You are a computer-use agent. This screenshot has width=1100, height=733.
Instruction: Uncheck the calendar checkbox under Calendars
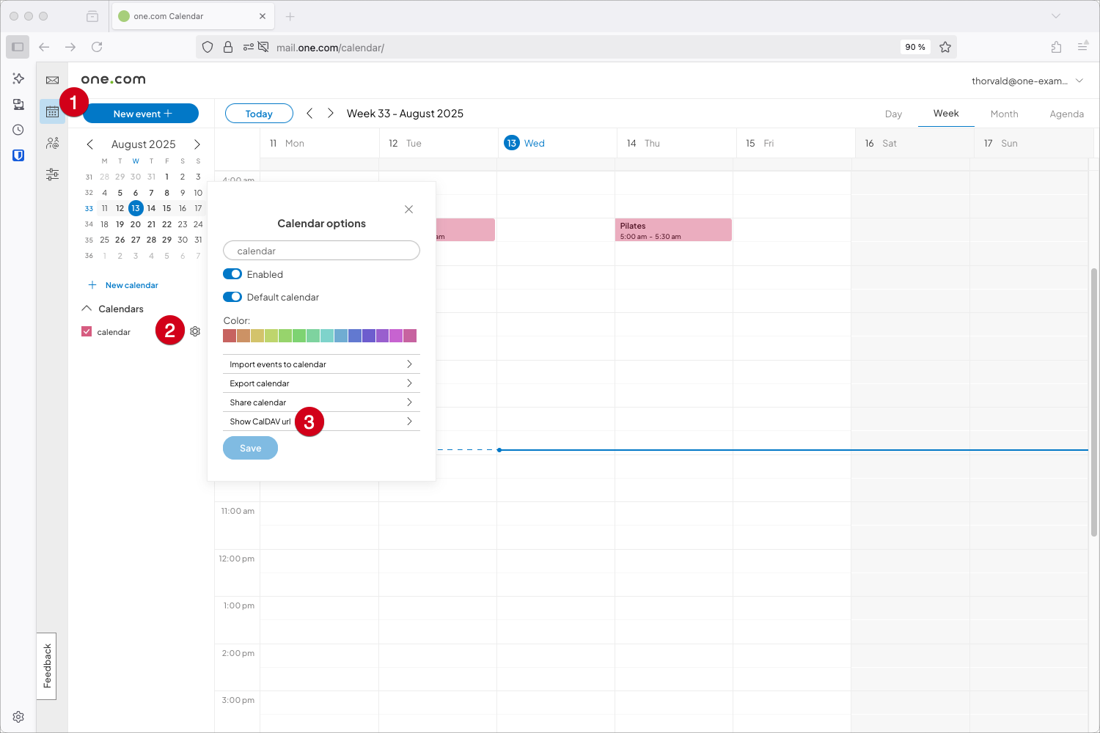86,331
